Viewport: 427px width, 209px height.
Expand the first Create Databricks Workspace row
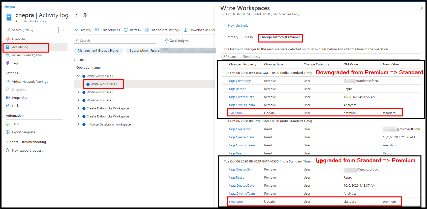78,108
